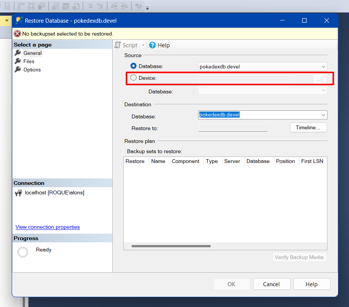The width and height of the screenshot is (349, 307).
Task: Click the red error icon in the warning bar
Action: point(17,34)
